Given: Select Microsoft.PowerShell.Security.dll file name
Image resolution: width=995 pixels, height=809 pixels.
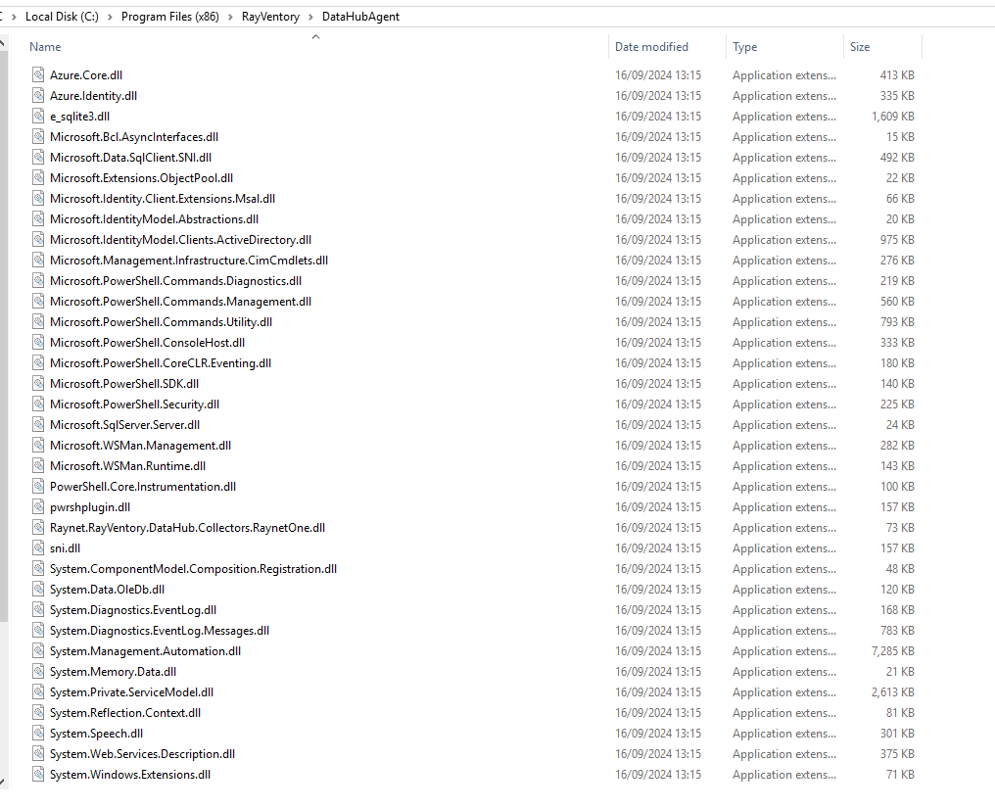Looking at the screenshot, I should pyautogui.click(x=134, y=404).
